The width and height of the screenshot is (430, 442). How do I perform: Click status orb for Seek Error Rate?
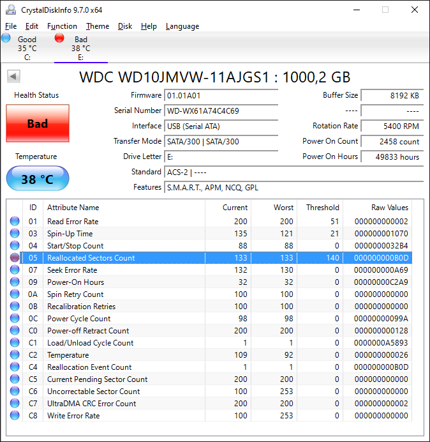pos(15,270)
